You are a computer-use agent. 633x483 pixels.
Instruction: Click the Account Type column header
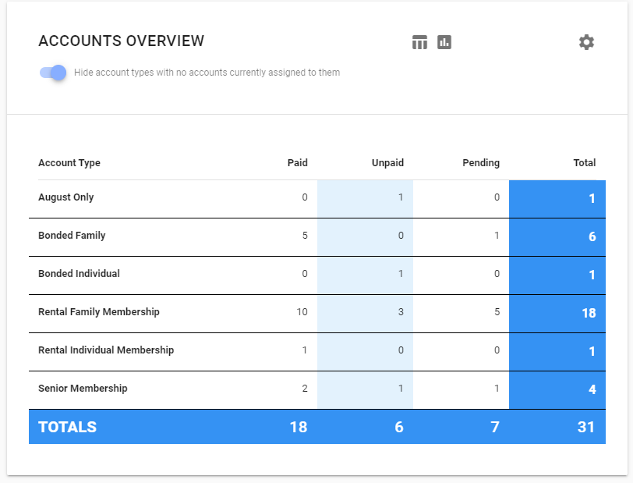pos(69,163)
